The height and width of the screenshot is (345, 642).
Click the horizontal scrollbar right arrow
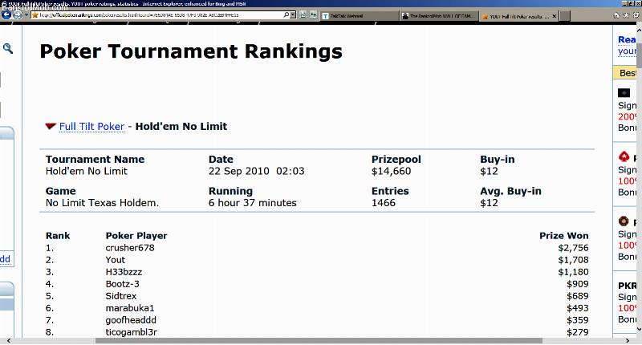tap(628, 340)
